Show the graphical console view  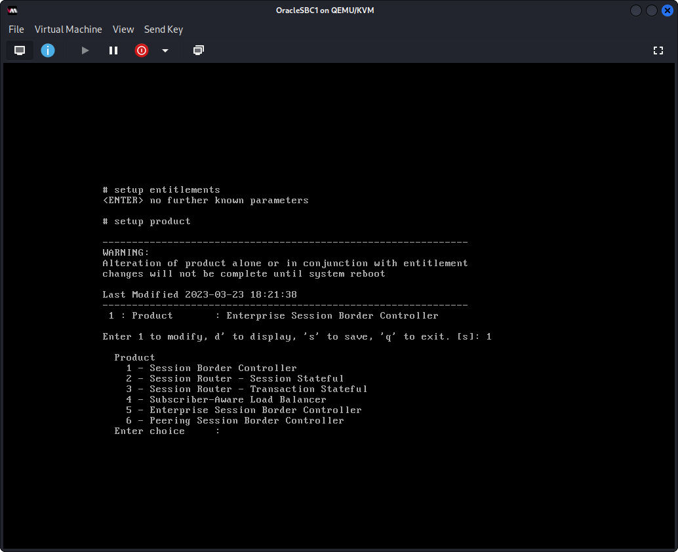click(20, 50)
